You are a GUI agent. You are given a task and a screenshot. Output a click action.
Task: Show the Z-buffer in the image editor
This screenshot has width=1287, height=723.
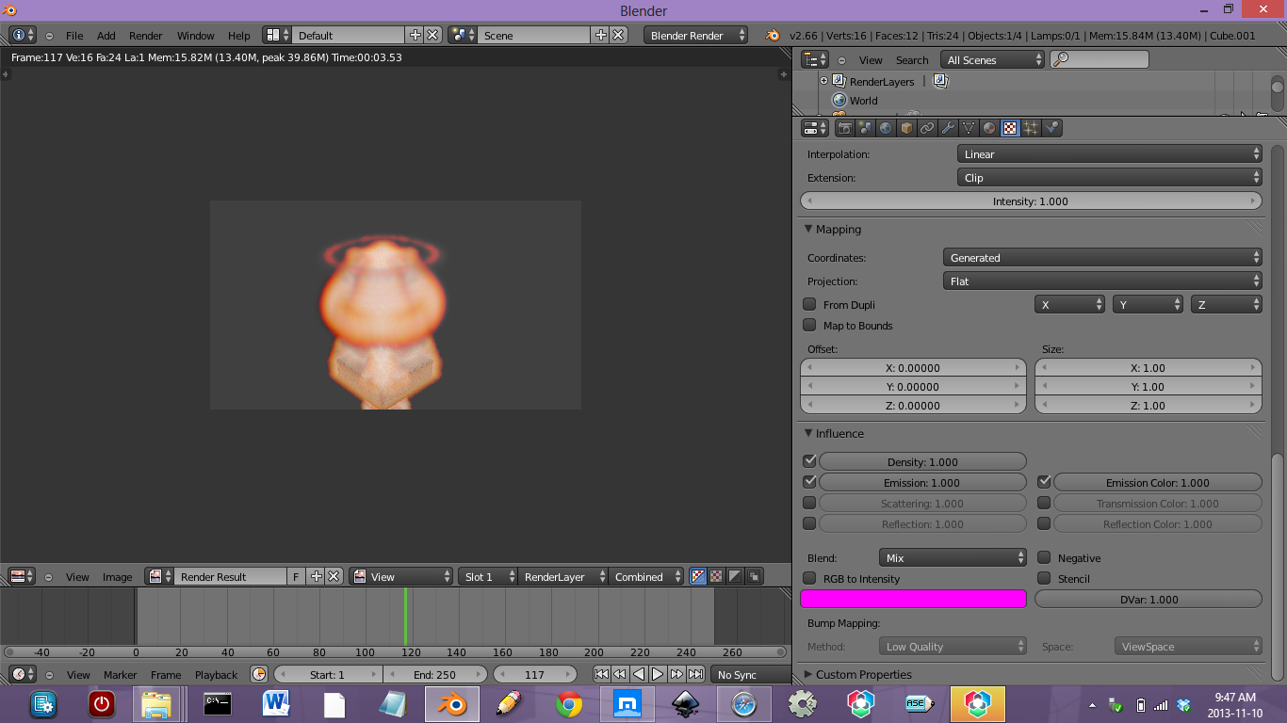754,576
